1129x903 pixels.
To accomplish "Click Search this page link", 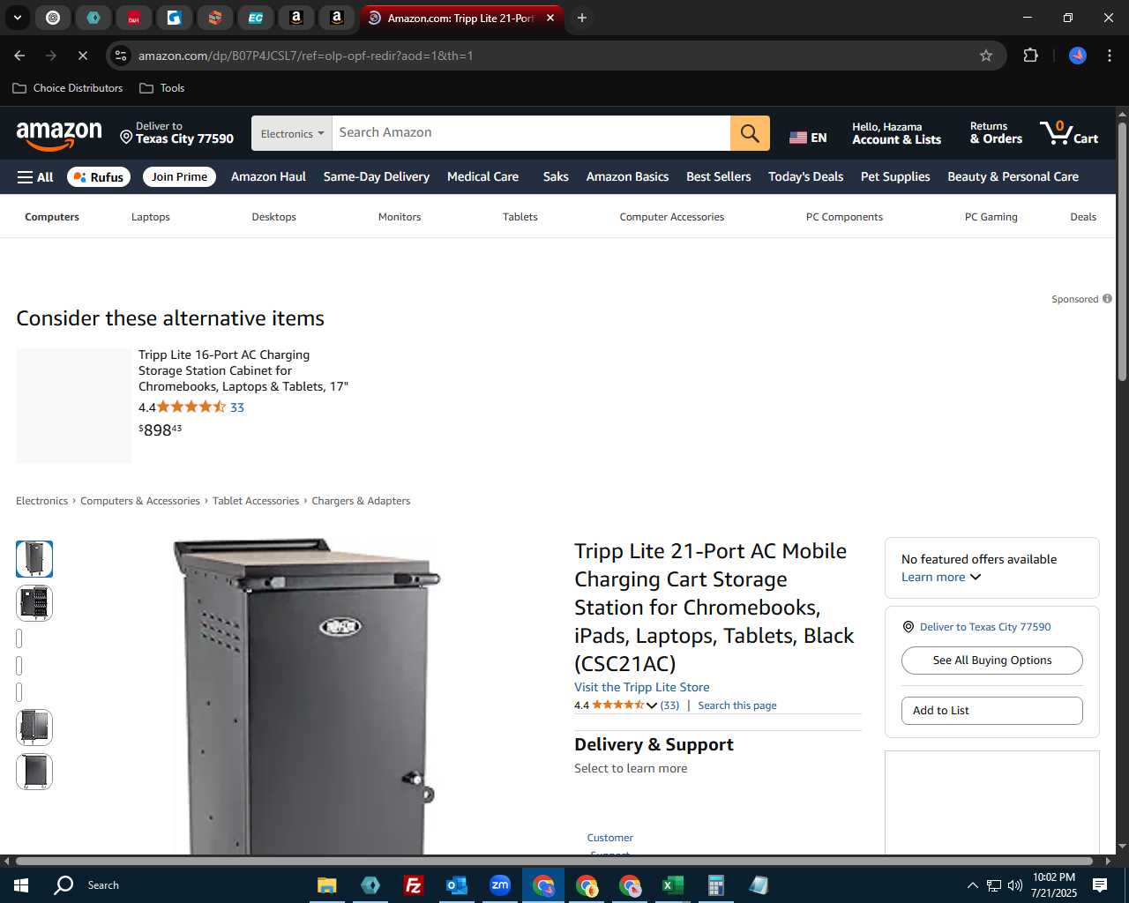I will coord(737,705).
